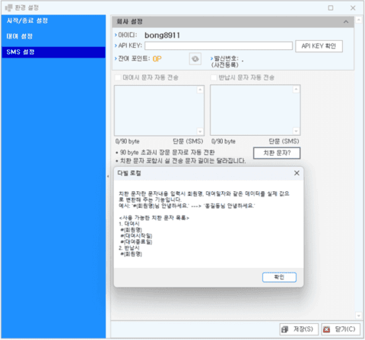Click the 치환 문자? button

click(x=277, y=153)
